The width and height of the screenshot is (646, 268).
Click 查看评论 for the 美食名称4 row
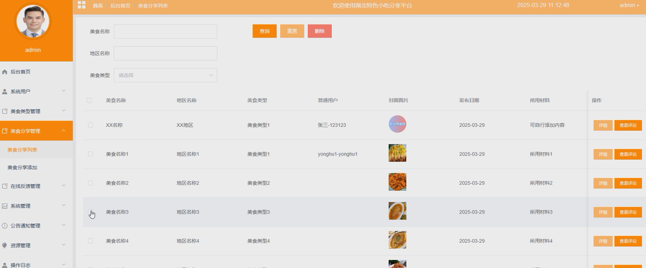pyautogui.click(x=628, y=241)
